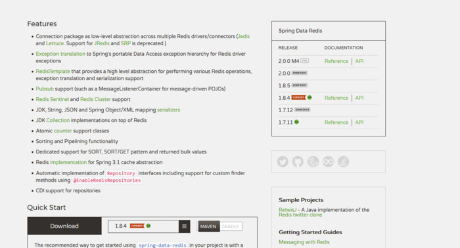Open the RetwisJ sample project link
This screenshot has width=460, height=248.
pos(288,210)
